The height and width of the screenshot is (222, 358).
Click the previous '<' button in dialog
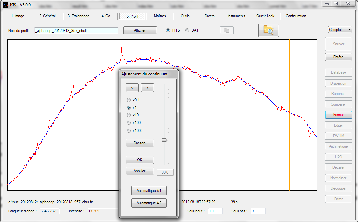[x=132, y=88]
